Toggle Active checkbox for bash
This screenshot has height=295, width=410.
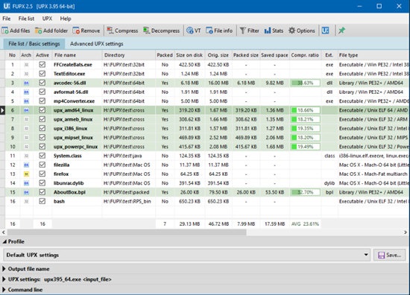[42, 201]
